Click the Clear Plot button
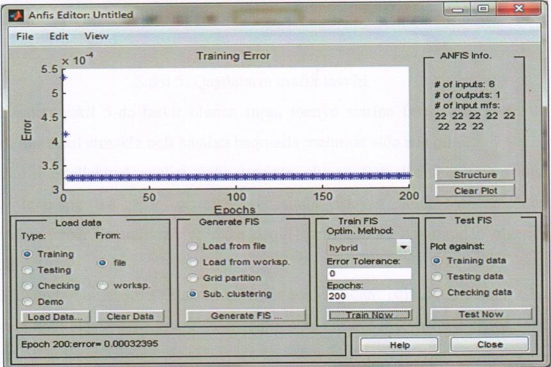The height and width of the screenshot is (367, 551). pos(475,191)
